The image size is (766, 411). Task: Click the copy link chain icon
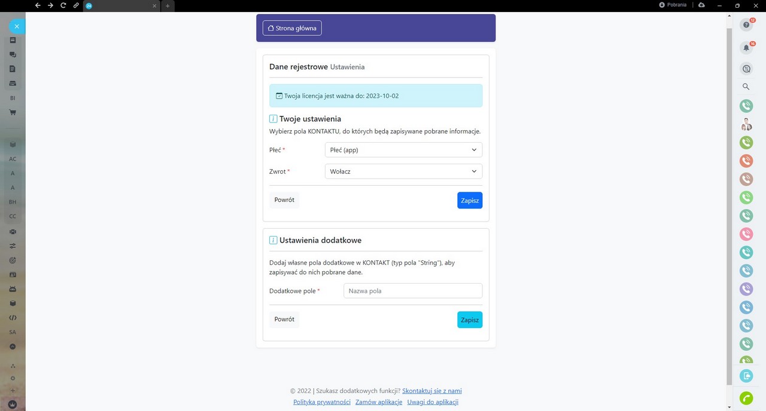[x=76, y=5]
